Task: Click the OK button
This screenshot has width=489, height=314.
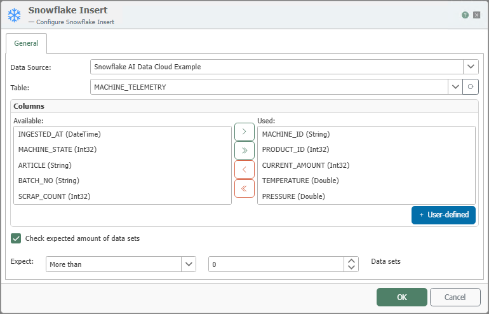Action: pyautogui.click(x=401, y=297)
